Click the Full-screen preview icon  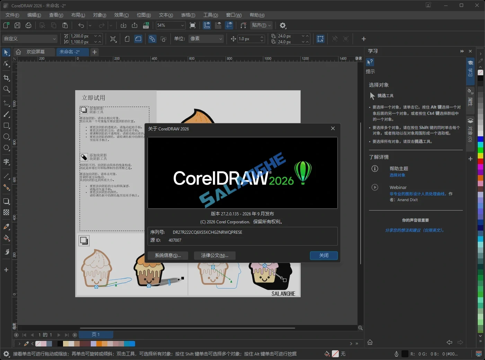pyautogui.click(x=193, y=25)
